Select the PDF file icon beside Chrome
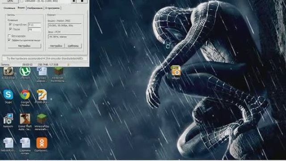 [x=42, y=97]
